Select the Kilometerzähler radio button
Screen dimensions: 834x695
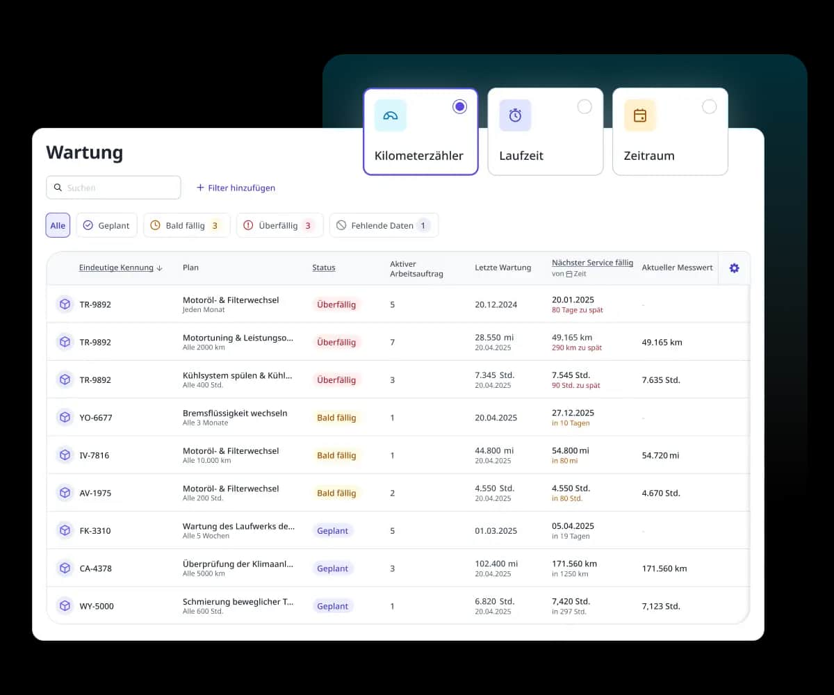pos(459,106)
